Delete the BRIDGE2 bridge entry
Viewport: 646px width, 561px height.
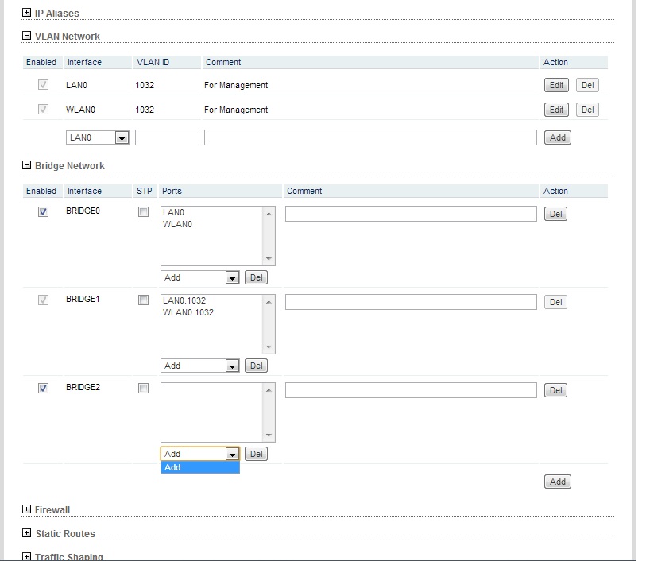(x=556, y=390)
